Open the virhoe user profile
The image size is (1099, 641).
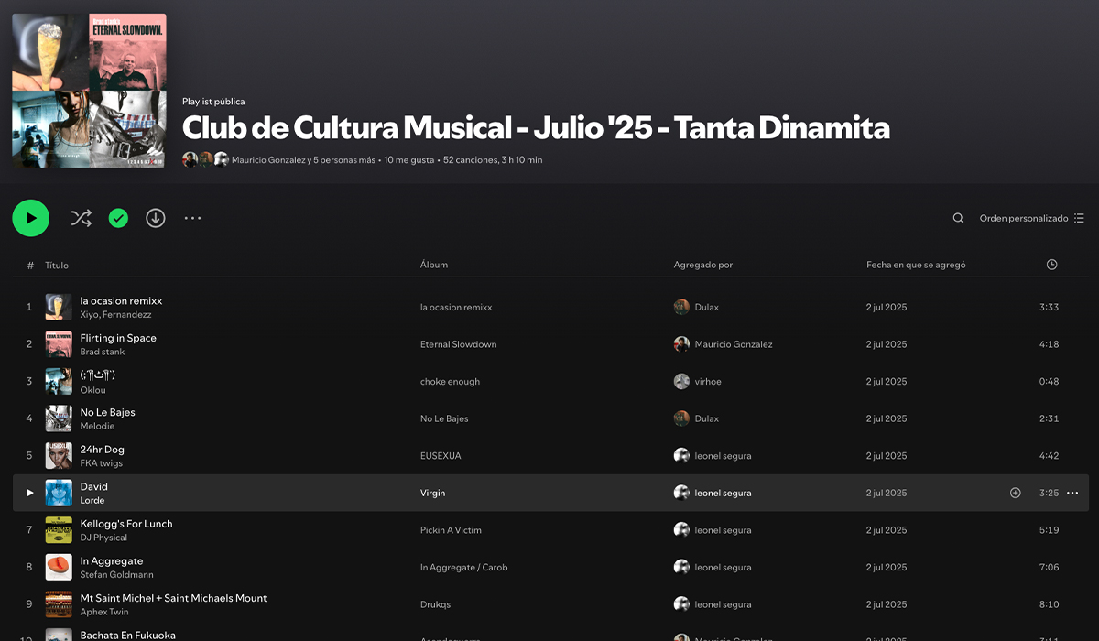tap(708, 381)
